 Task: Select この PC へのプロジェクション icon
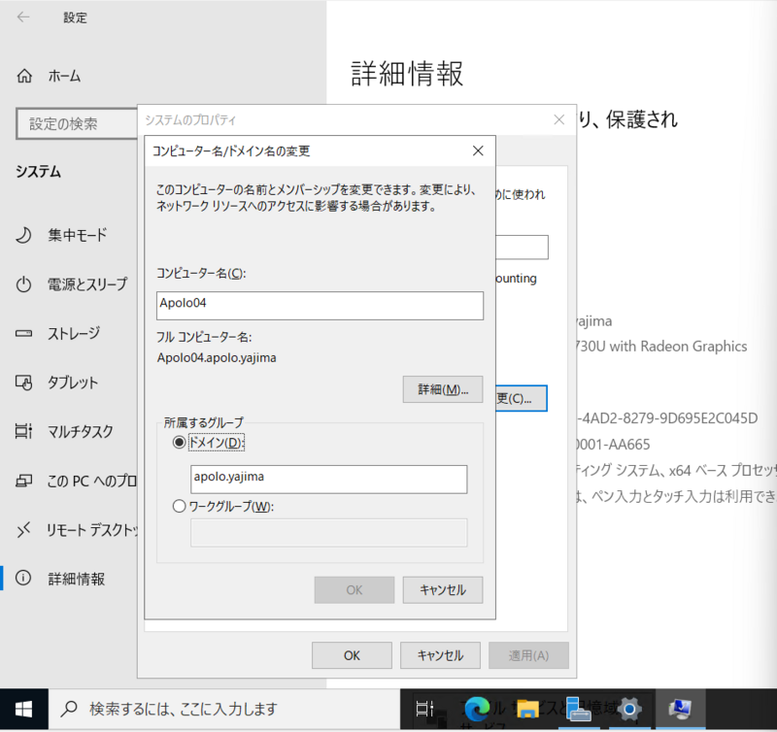click(23, 481)
